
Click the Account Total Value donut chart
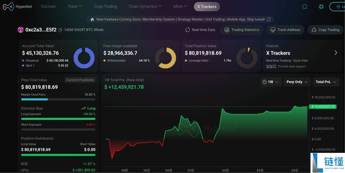coord(84,58)
